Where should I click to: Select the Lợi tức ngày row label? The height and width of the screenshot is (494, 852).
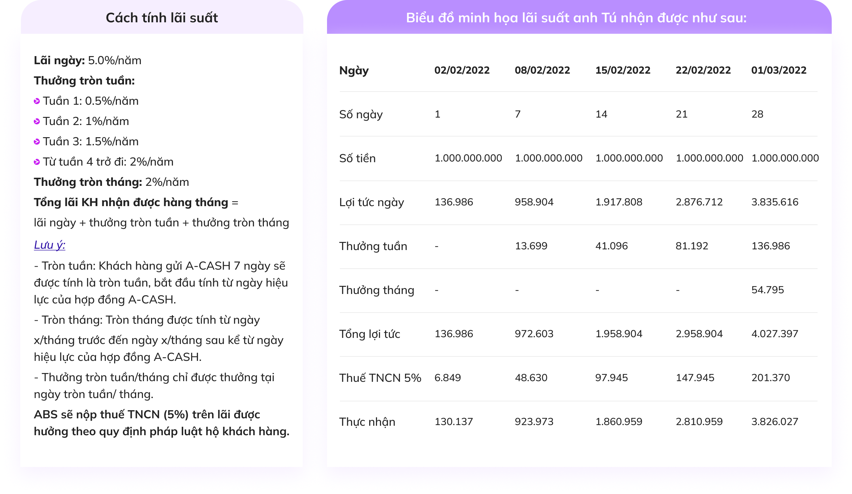click(372, 202)
